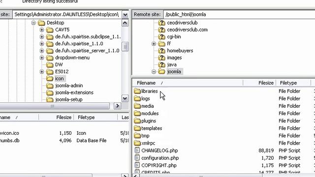Select the COPYRIGHT.php file icon

[x=137, y=165]
